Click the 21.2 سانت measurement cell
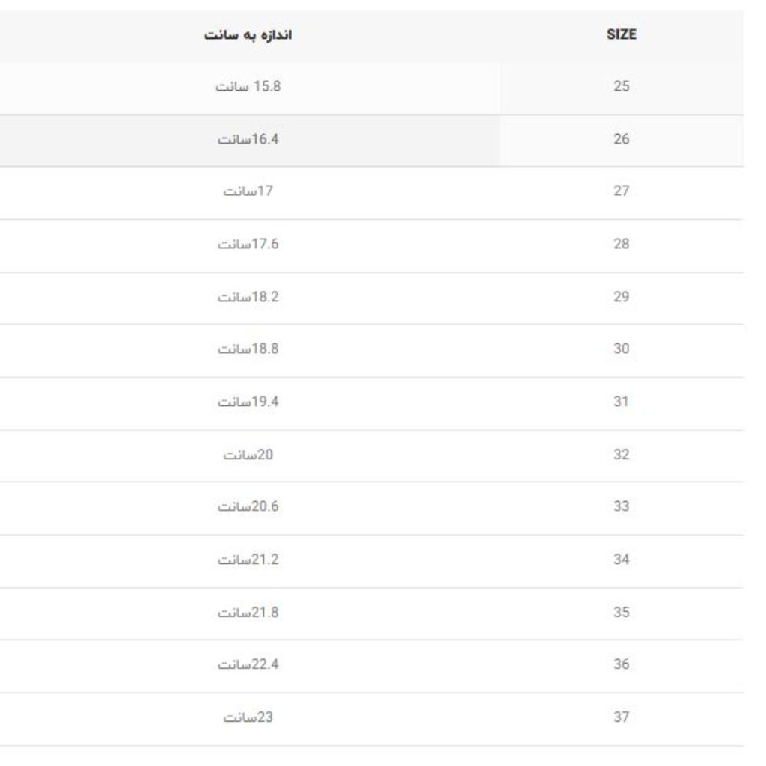The height and width of the screenshot is (766, 766). (x=248, y=560)
